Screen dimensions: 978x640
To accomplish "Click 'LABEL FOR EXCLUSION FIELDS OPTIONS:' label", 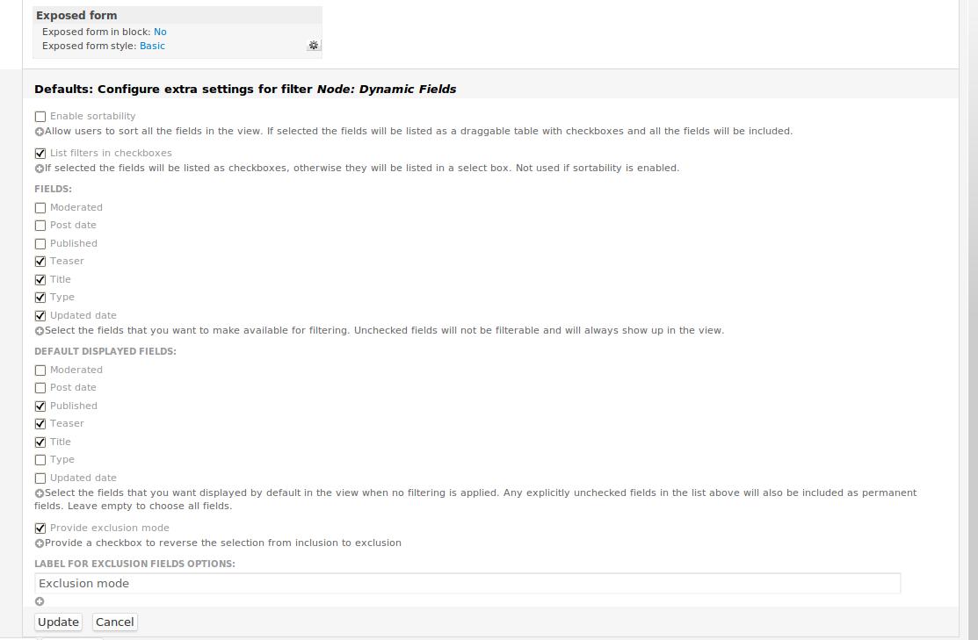I will coord(134,564).
